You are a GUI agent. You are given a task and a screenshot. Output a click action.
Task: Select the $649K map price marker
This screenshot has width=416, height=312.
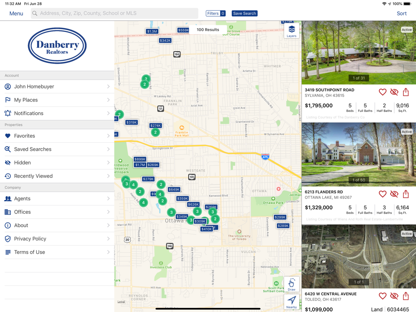tap(174, 189)
